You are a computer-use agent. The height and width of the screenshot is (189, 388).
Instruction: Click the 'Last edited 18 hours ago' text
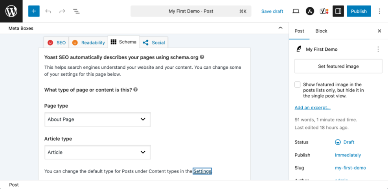coord(322,128)
